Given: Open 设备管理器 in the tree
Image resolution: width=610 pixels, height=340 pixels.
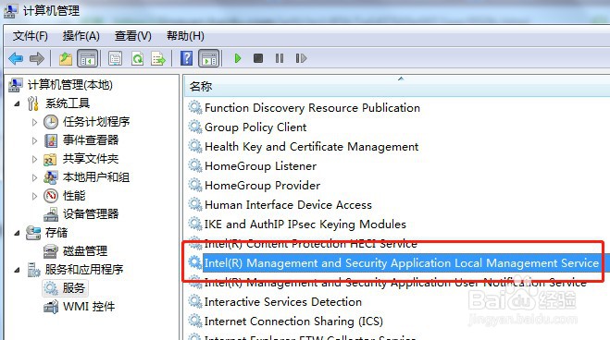Looking at the screenshot, I should [x=91, y=213].
